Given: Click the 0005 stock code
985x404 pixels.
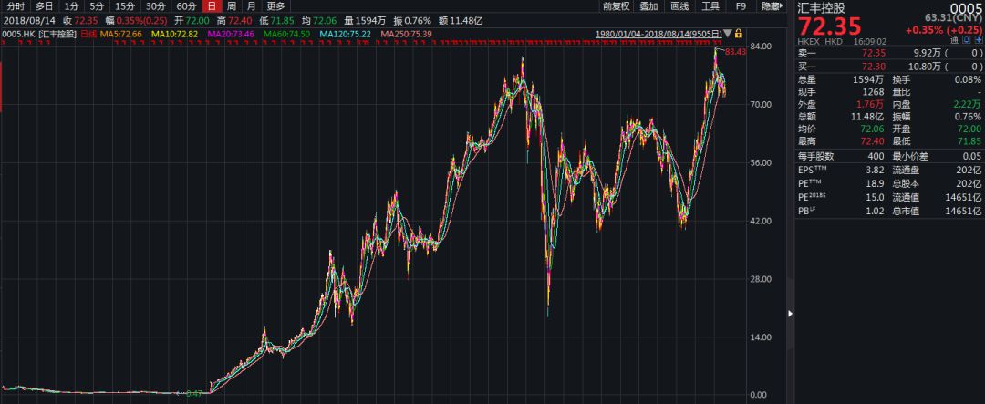Looking at the screenshot, I should pyautogui.click(x=967, y=7).
